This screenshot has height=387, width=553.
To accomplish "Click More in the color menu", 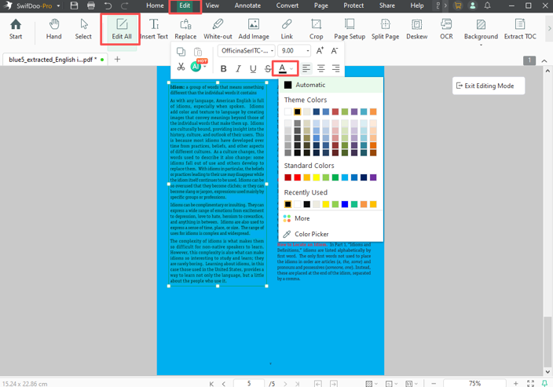I will (x=302, y=218).
